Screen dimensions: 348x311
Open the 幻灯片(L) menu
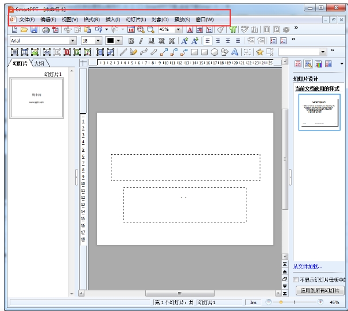click(136, 20)
